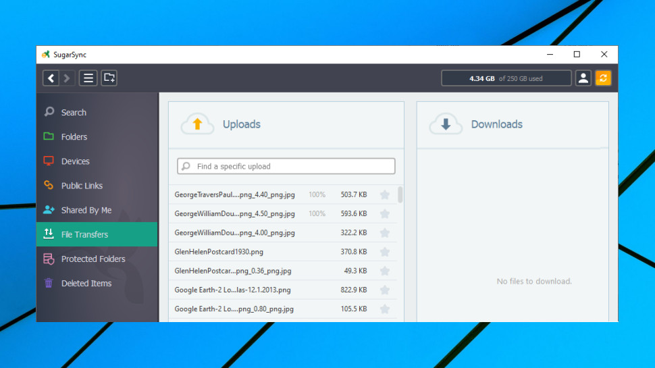Click the Downloads panel heading
655x368 pixels.
point(497,124)
